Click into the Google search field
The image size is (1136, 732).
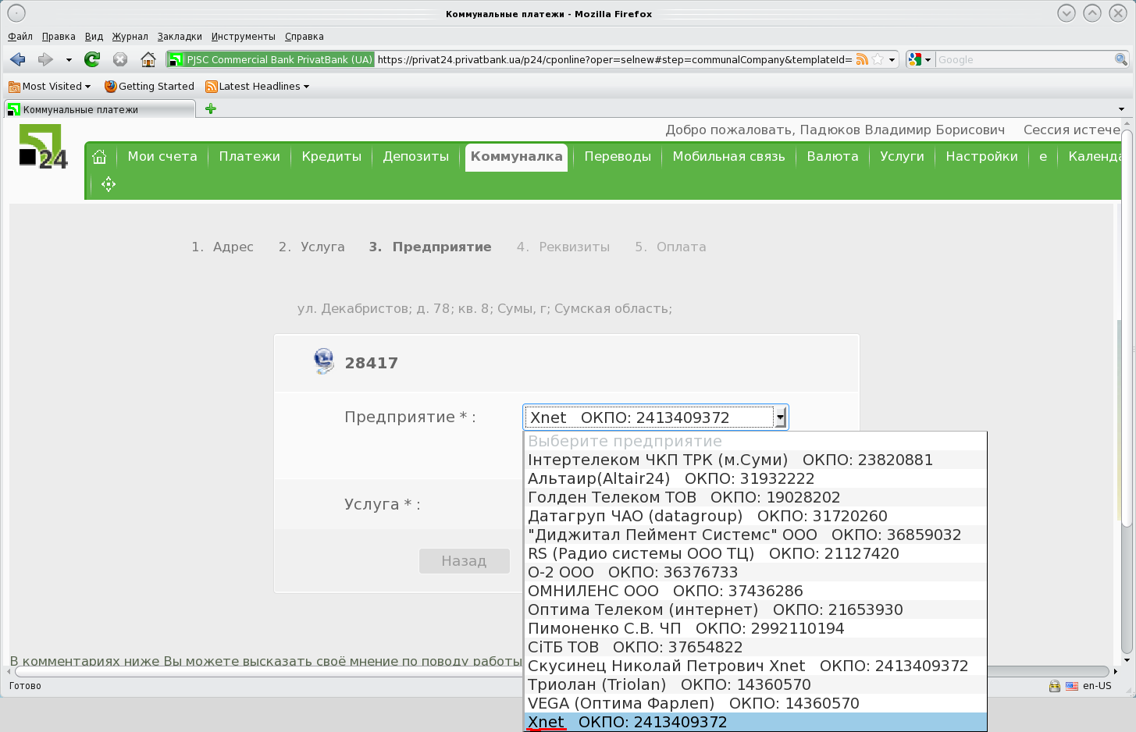click(x=1024, y=59)
